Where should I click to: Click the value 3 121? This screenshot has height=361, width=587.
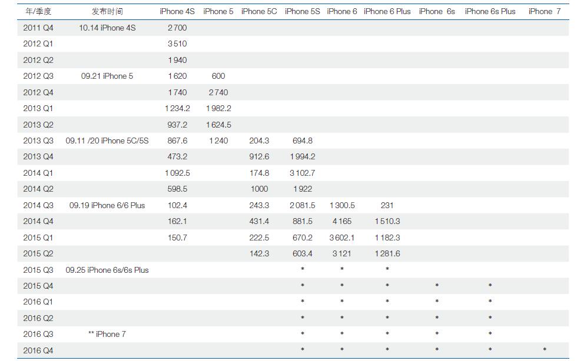342,254
